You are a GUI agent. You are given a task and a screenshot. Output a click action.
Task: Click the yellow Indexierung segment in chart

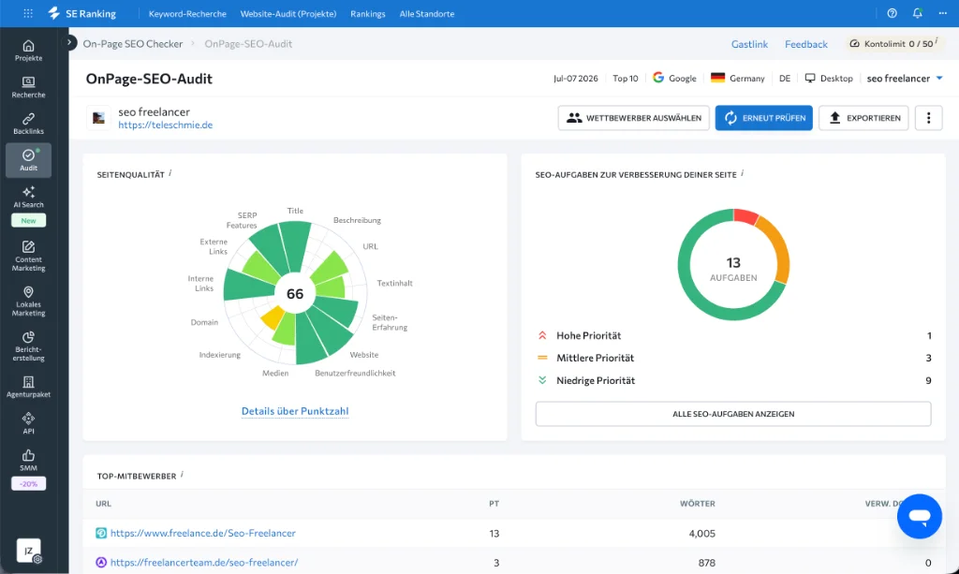[273, 317]
